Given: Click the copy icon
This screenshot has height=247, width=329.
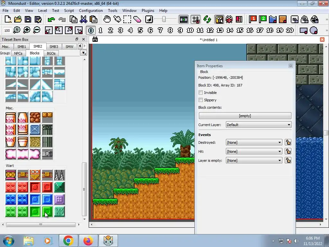Looking at the screenshot, I should 74,19.
